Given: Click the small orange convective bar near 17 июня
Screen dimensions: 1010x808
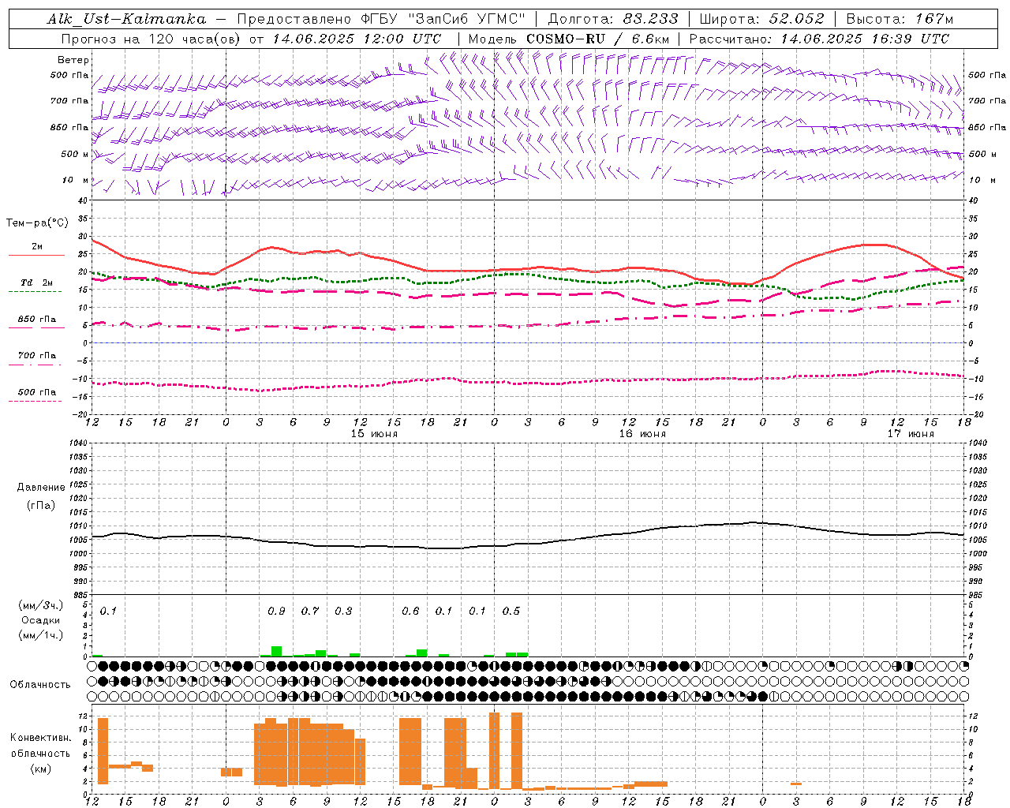Looking at the screenshot, I should click(x=796, y=784).
